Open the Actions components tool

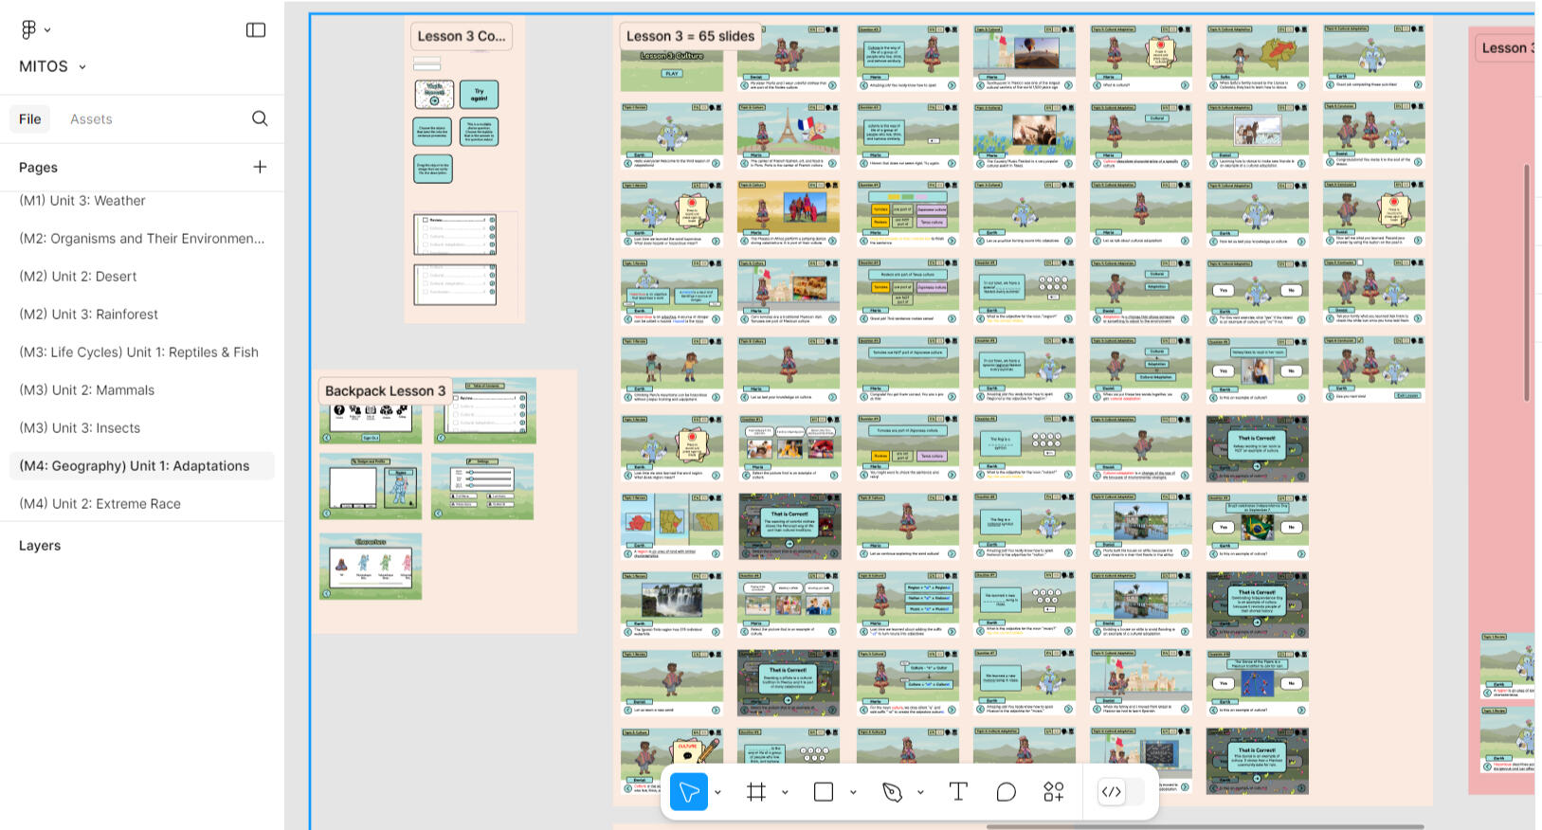coord(1053,792)
